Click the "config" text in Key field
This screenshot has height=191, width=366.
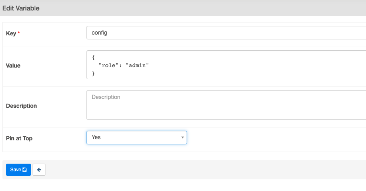(99, 33)
